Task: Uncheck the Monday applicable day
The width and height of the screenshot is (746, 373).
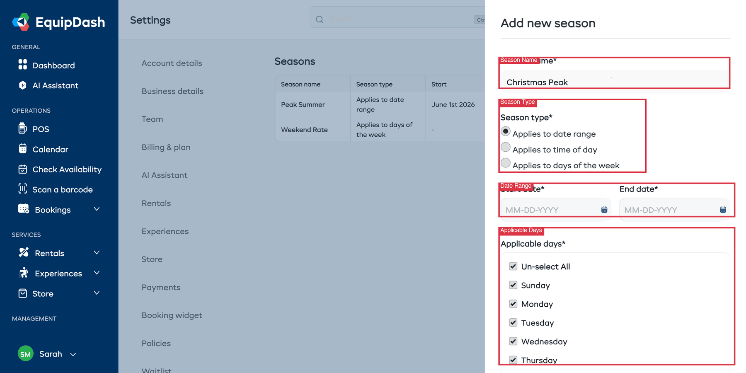Action: pos(513,304)
